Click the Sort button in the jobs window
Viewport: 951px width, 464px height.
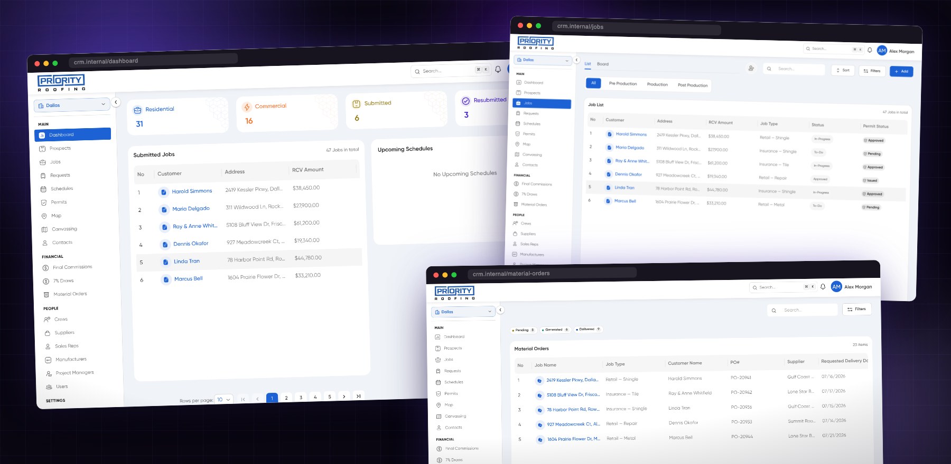843,70
